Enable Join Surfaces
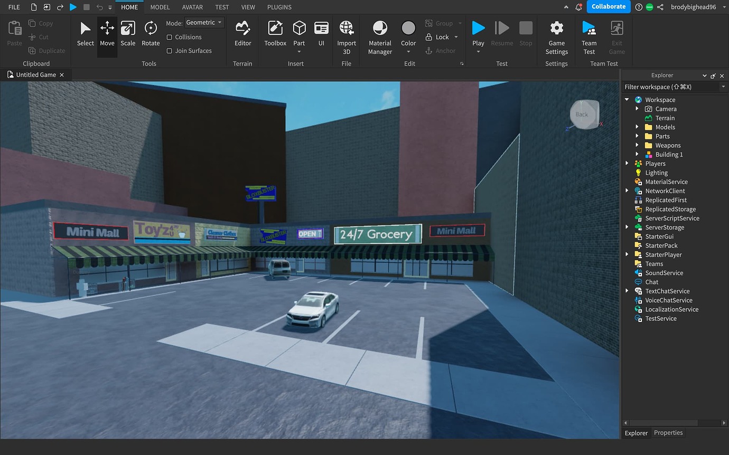This screenshot has width=729, height=455. click(x=169, y=51)
